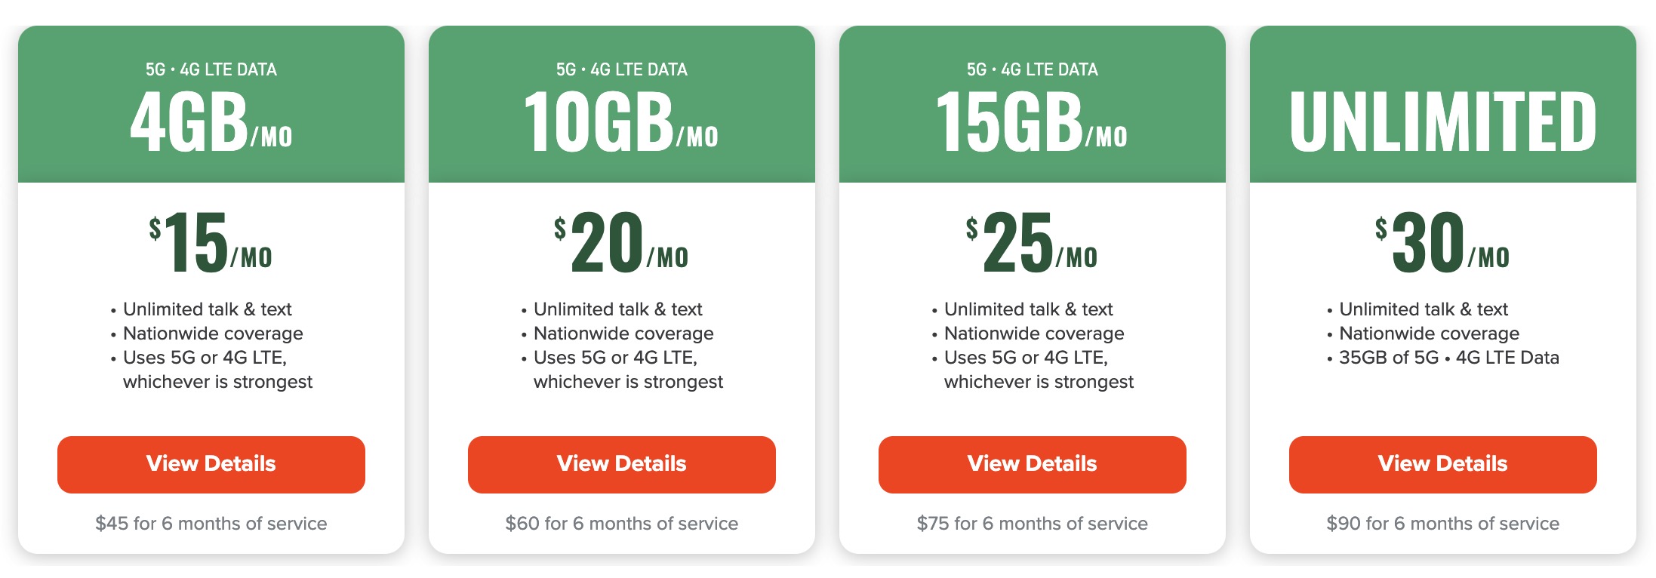Open the $75 for 6 months link
This screenshot has width=1656, height=578.
pyautogui.click(x=1032, y=523)
